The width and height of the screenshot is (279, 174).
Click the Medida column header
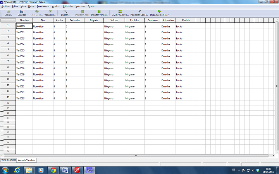186,20
